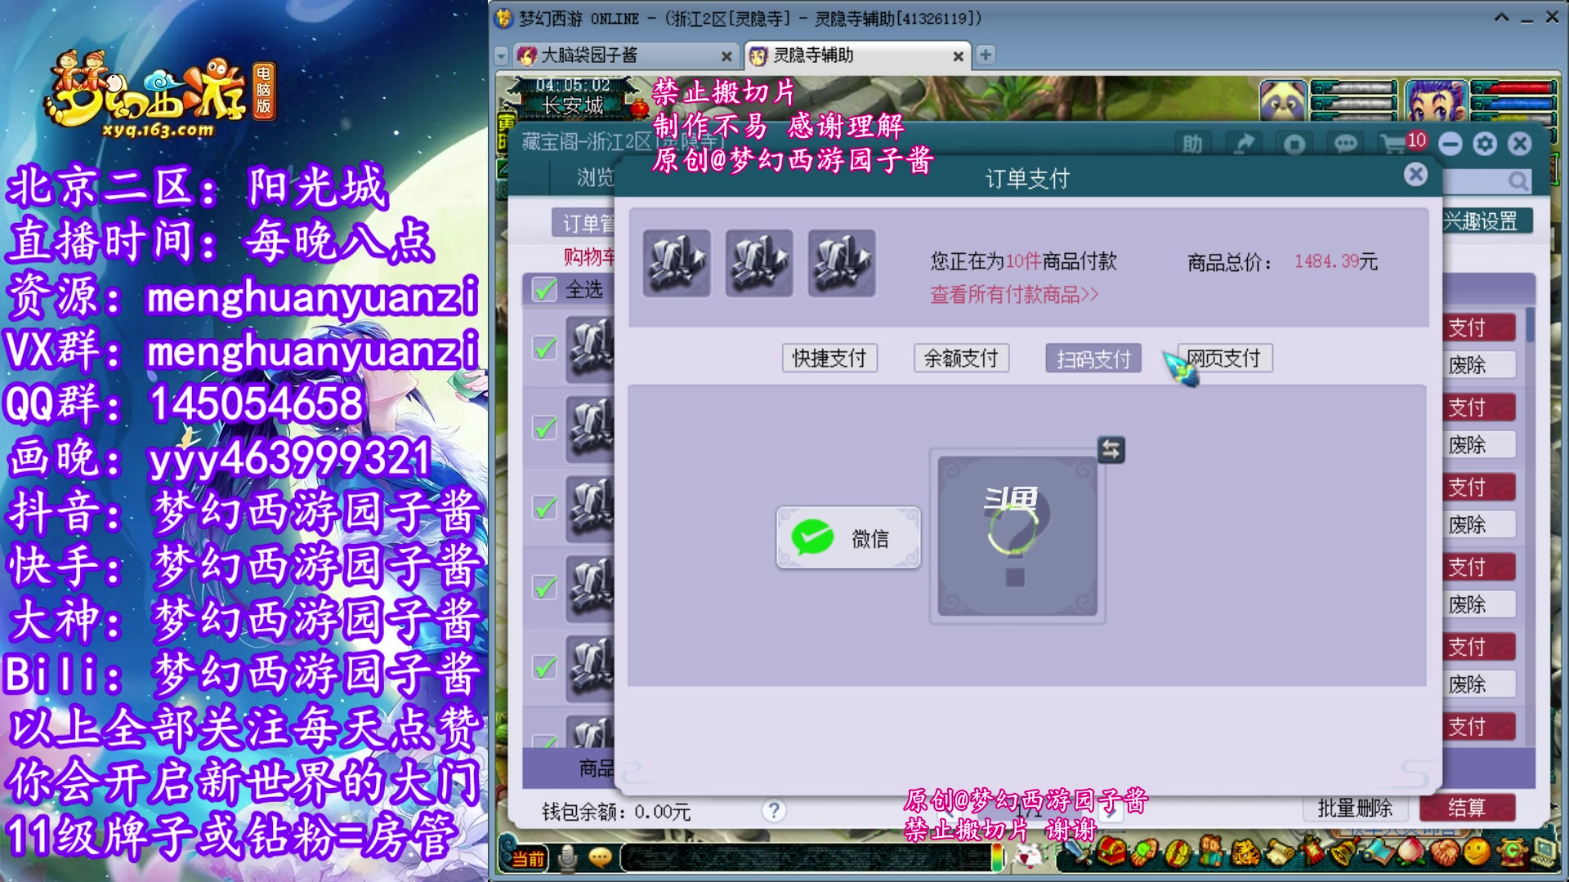Click the orange speech bubble icon in the chat bar
This screenshot has width=1569, height=882.
(601, 857)
